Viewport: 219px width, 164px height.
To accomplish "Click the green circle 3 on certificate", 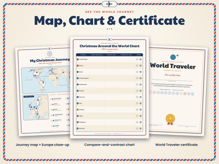I will (x=158, y=92).
